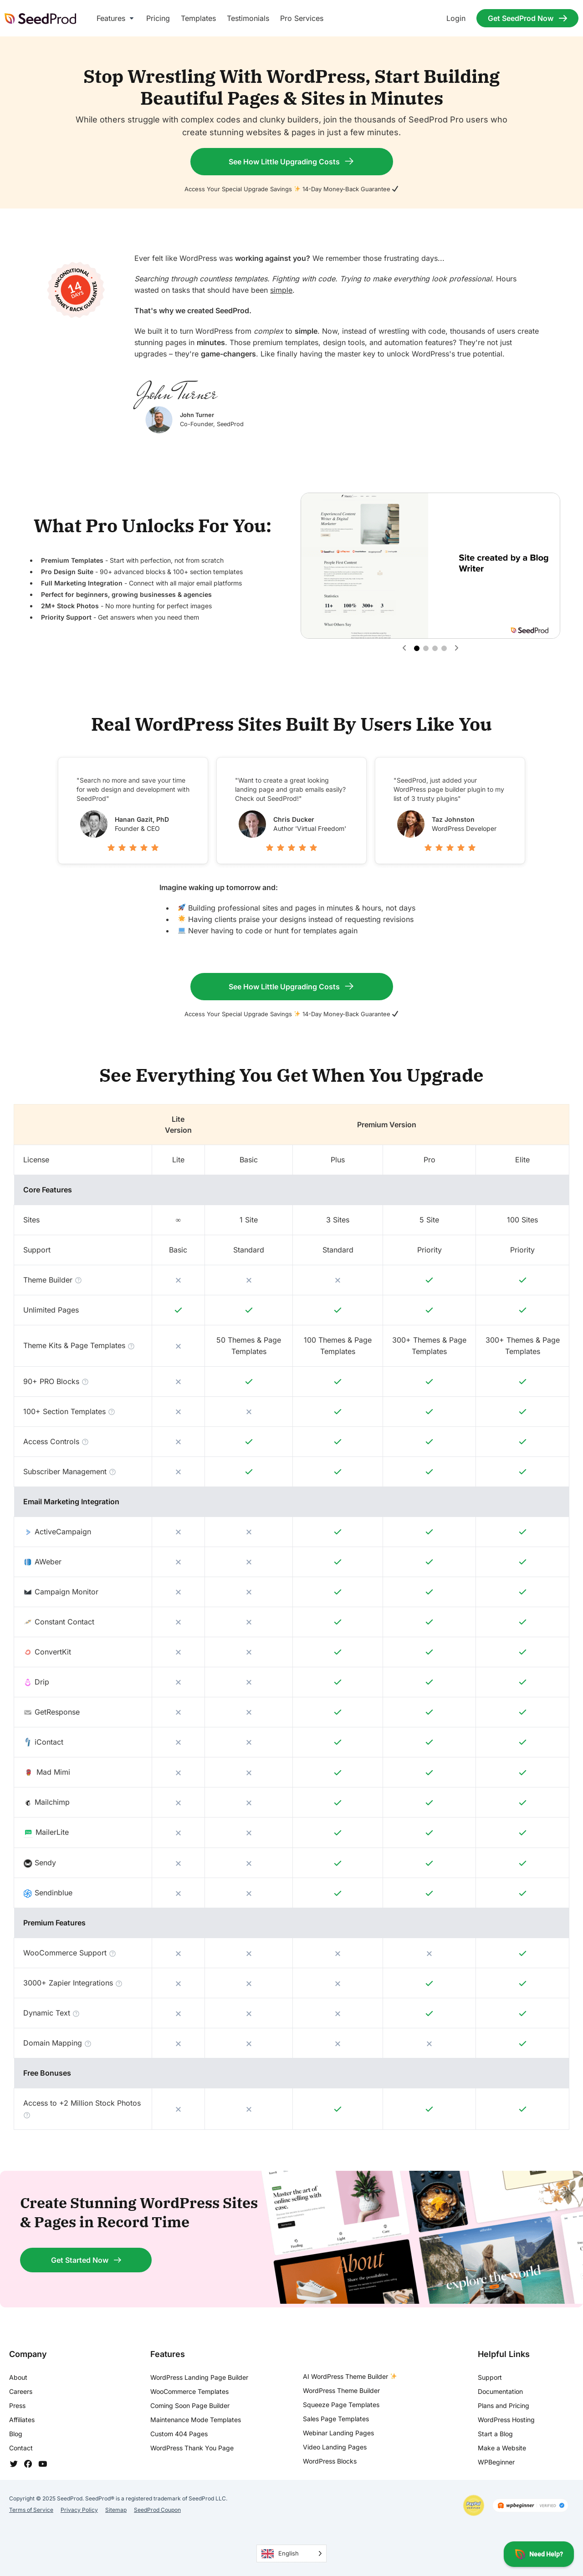Open the English language selector
Viewport: 583px width, 2576px height.
[x=291, y=2553]
